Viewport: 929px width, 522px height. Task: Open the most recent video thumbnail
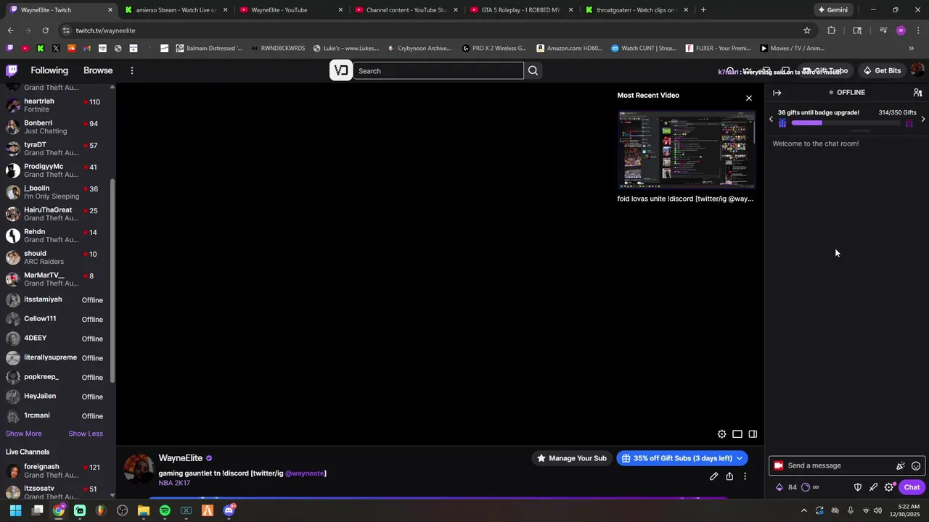tap(687, 150)
